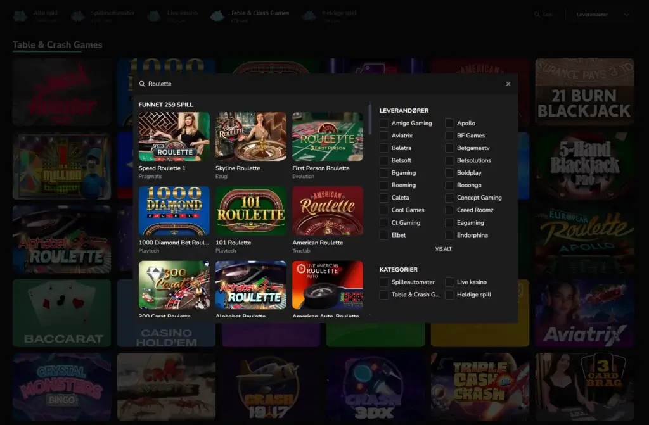Check the Booming provider box
Screen dimensions: 649x425
pos(384,186)
